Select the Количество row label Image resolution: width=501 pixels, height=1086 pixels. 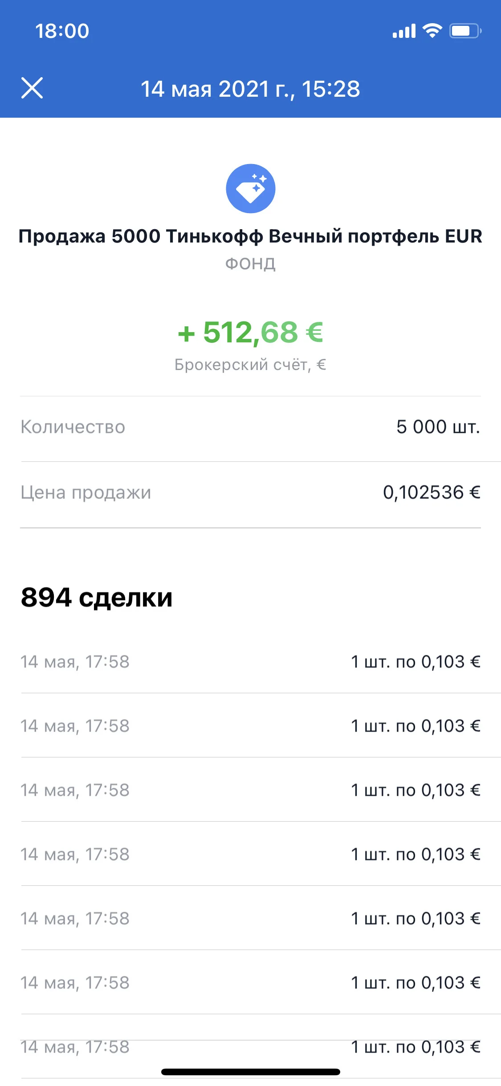pyautogui.click(x=73, y=427)
